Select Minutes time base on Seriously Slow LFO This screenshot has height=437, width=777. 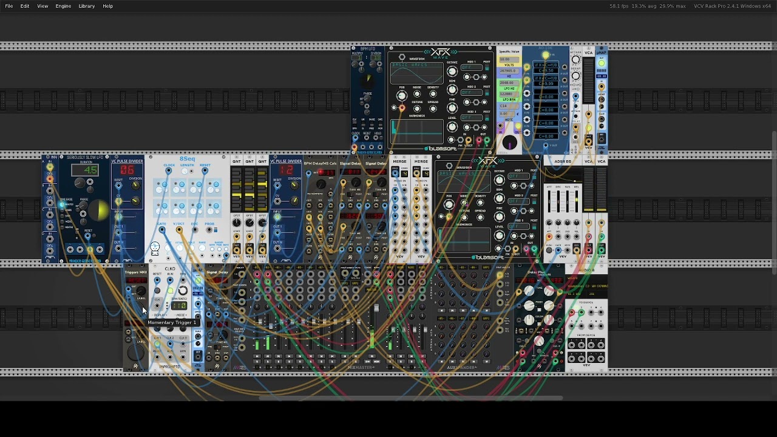pos(62,204)
